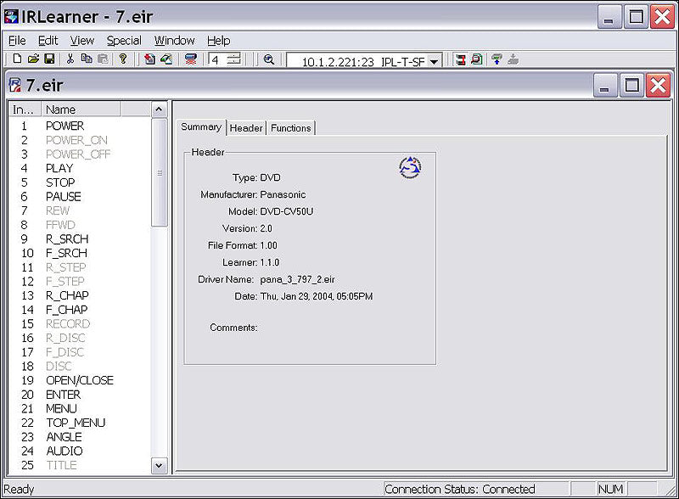Viewport: 679px width, 499px height.
Task: Open the Window menu
Action: 175,41
